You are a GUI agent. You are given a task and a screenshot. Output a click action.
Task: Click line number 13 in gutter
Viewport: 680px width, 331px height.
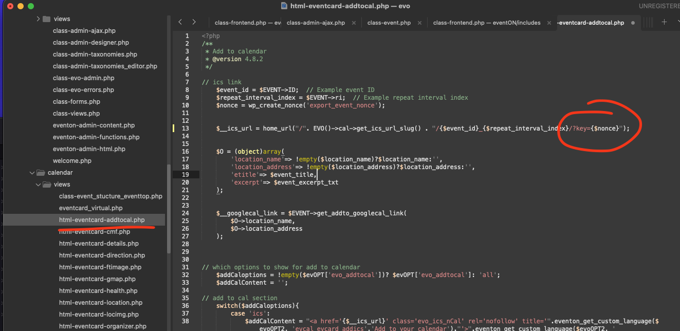pyautogui.click(x=186, y=128)
